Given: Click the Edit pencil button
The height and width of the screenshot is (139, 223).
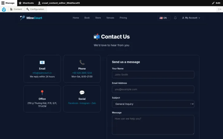Looking at the screenshot, I should [216, 3].
